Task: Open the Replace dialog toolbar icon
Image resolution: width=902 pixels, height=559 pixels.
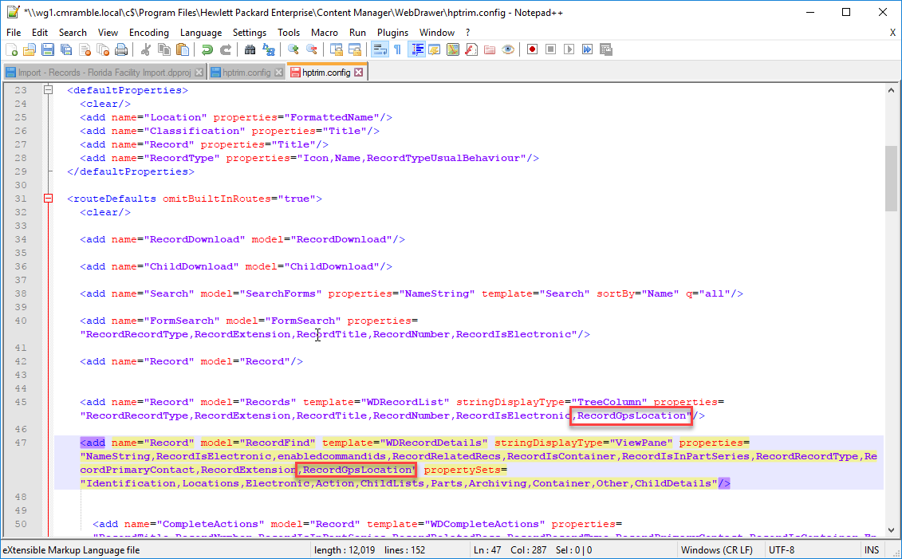Action: [x=268, y=50]
